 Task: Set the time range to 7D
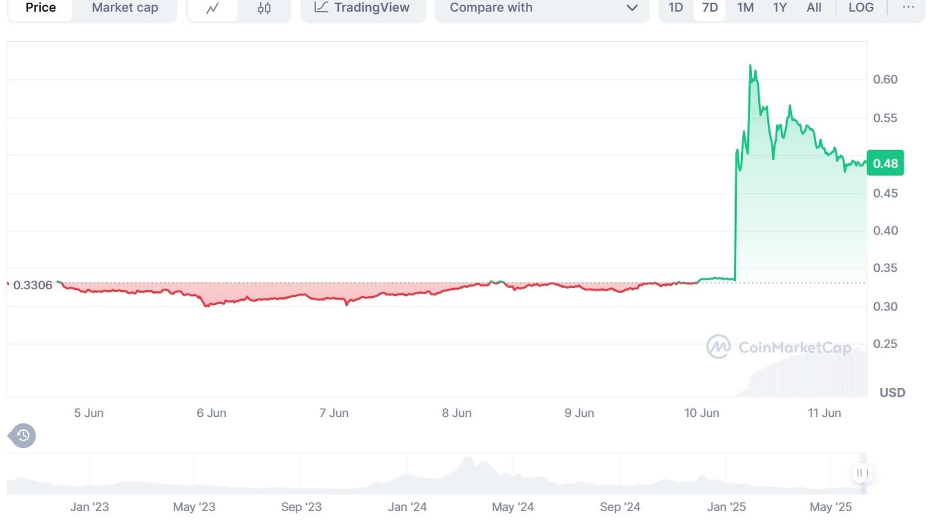point(710,8)
